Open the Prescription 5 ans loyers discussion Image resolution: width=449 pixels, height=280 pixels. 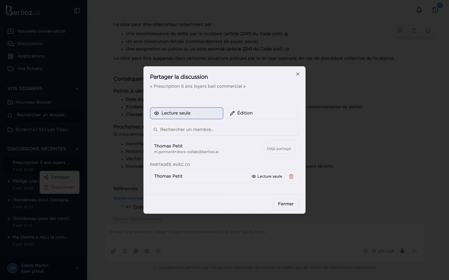(43, 166)
